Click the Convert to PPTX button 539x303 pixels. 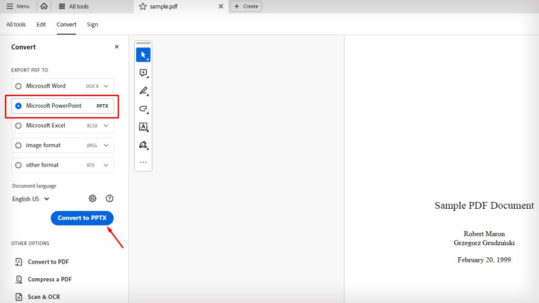click(x=82, y=218)
